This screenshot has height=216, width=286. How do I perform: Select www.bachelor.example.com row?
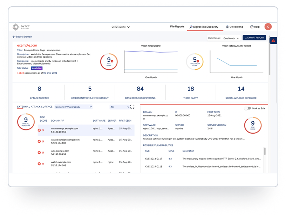coord(86,141)
